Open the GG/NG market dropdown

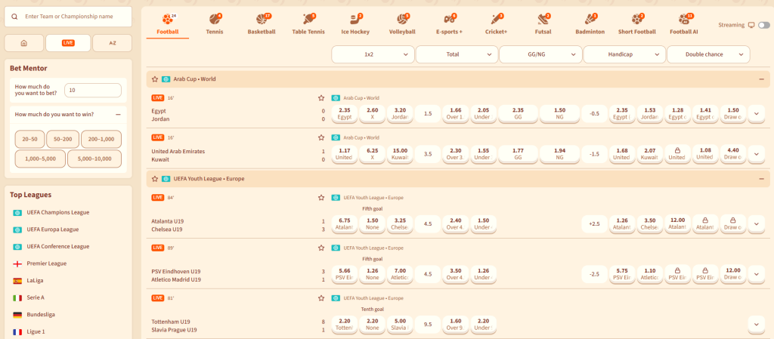[x=540, y=54]
